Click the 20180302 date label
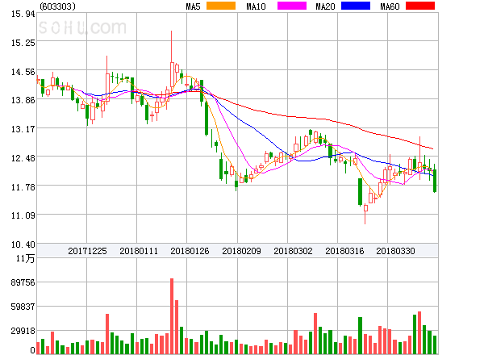 pyautogui.click(x=293, y=251)
